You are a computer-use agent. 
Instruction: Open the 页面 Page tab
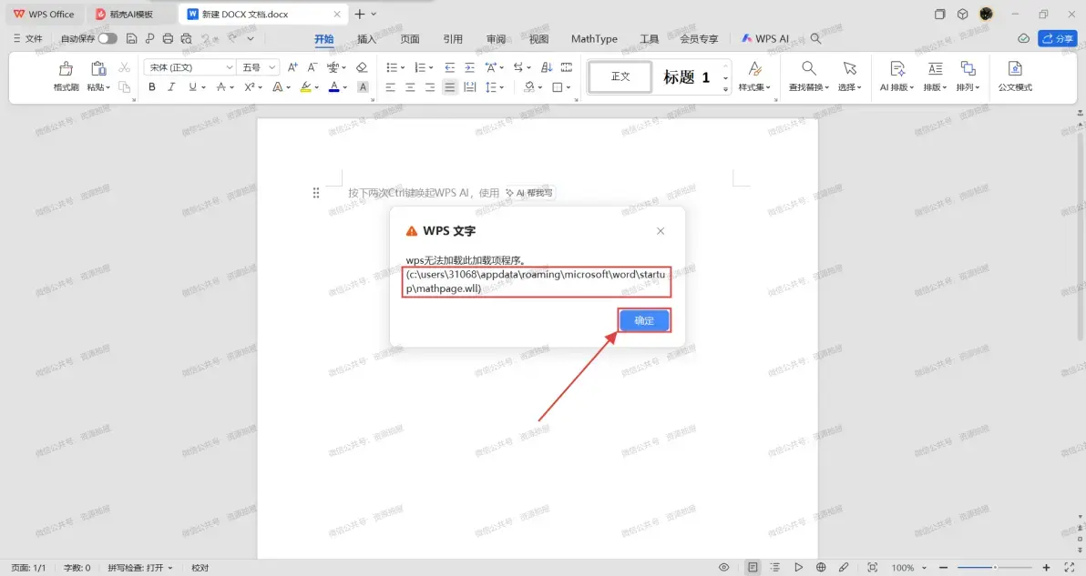click(409, 39)
